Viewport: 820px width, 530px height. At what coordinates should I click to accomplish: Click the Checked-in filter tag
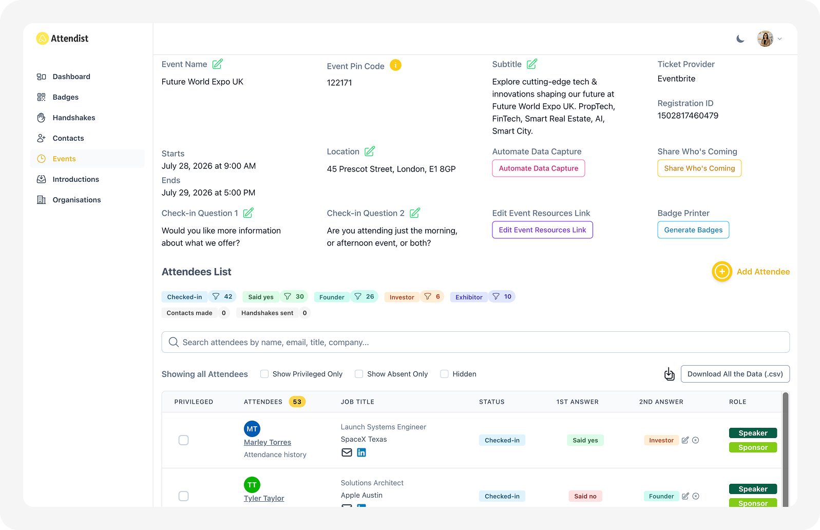click(x=184, y=297)
